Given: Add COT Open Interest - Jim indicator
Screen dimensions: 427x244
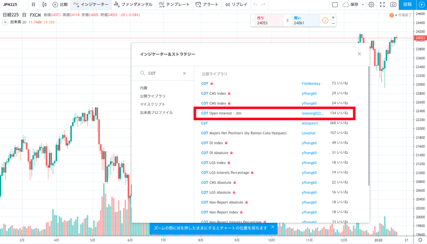Looking at the screenshot, I should (x=221, y=113).
